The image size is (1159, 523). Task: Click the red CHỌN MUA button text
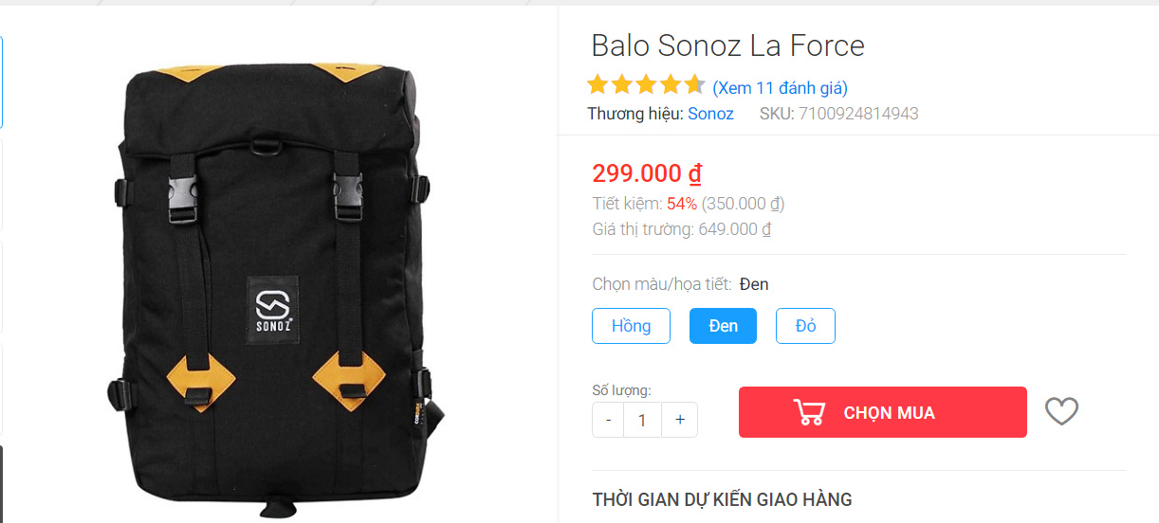889,413
